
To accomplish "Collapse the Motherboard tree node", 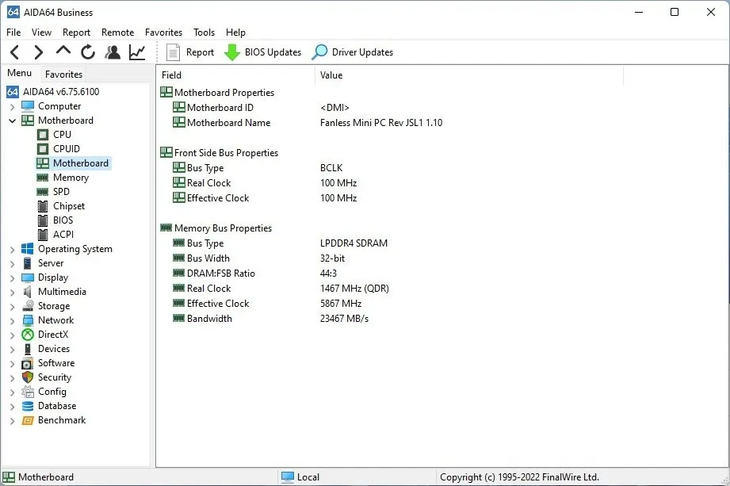I will [x=12, y=121].
